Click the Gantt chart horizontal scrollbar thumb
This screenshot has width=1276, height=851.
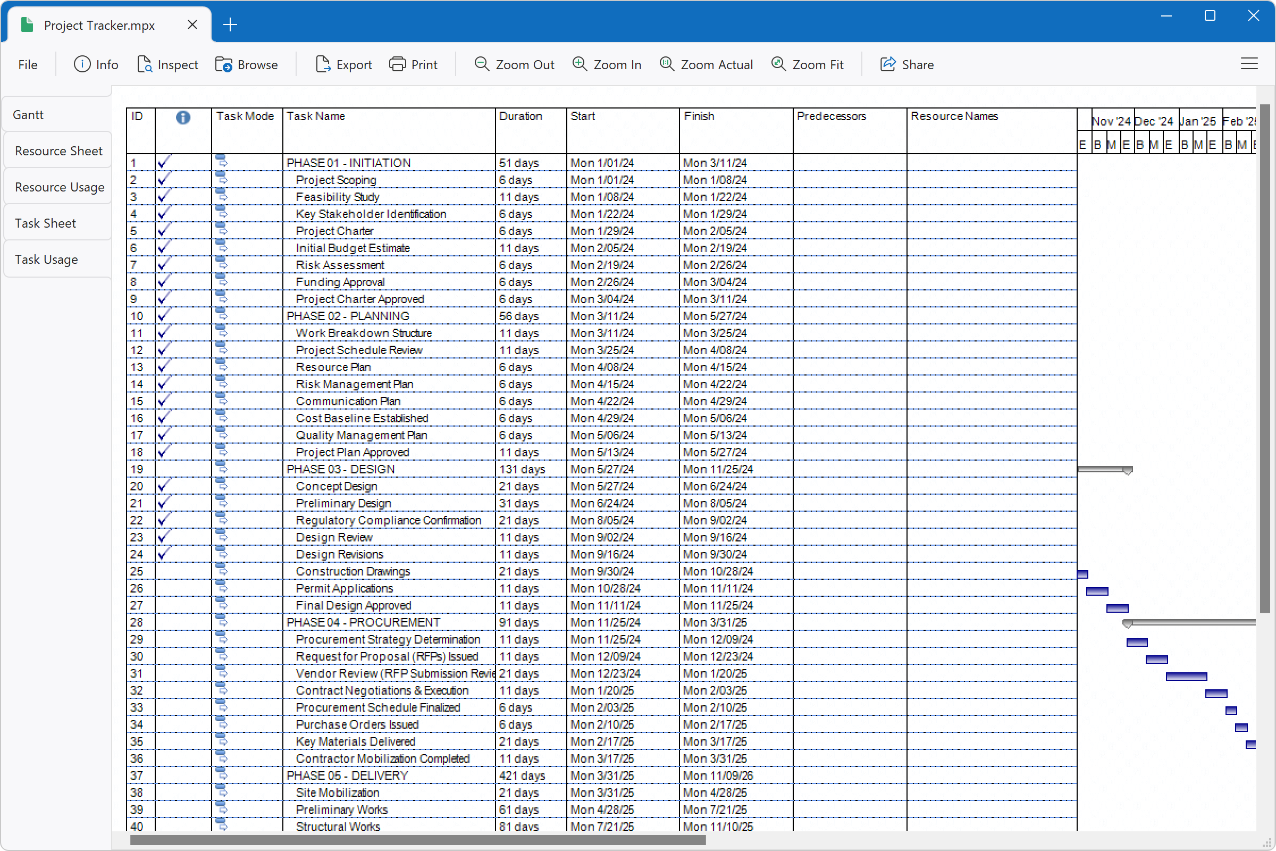pyautogui.click(x=418, y=840)
